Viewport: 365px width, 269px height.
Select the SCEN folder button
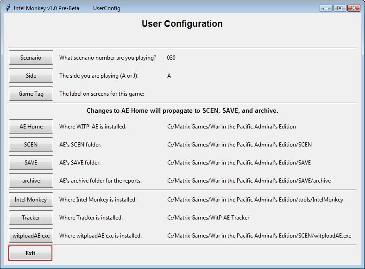[x=31, y=145]
